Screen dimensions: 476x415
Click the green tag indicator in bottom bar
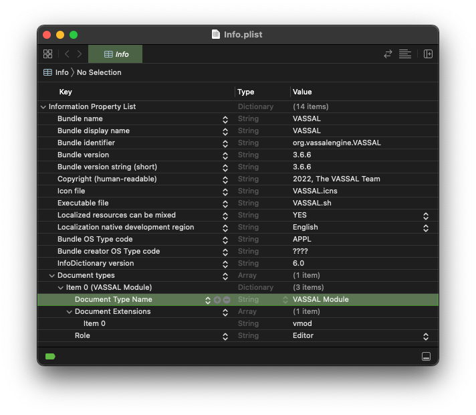pyautogui.click(x=50, y=356)
